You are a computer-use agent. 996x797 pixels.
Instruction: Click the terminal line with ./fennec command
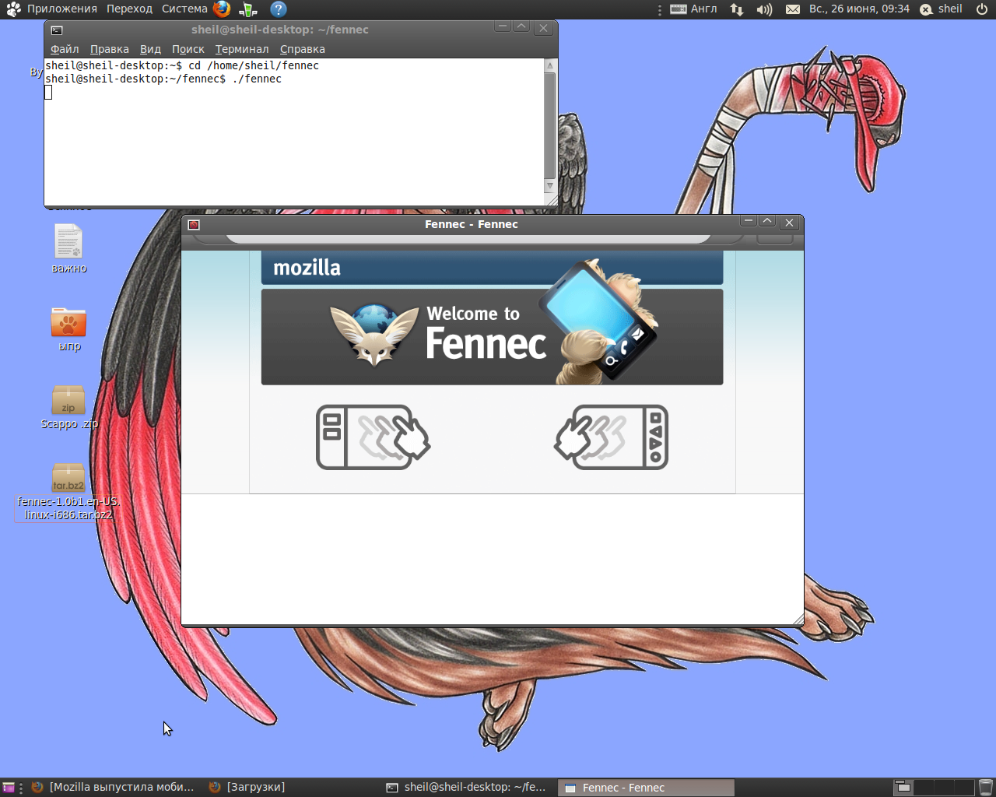163,79
